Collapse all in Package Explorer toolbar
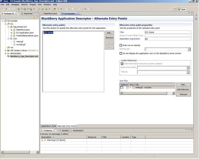The height and width of the screenshot is (159, 199). point(31,17)
